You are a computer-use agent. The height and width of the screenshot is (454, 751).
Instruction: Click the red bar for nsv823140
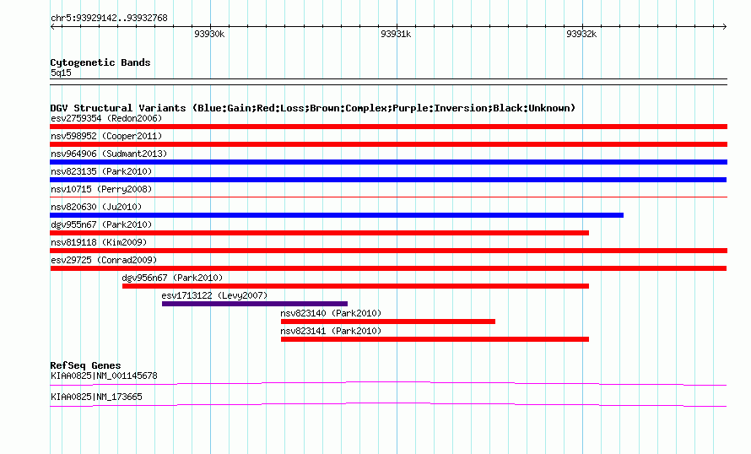click(388, 322)
